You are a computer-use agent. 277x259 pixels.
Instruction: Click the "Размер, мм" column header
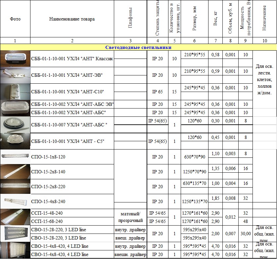coord(194,19)
